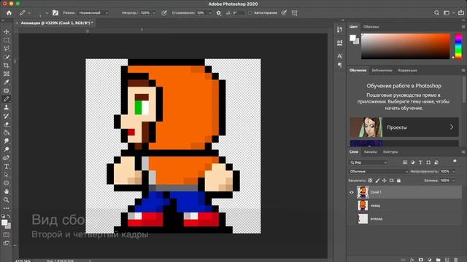Select the назад layer thumbnail

(x=363, y=205)
